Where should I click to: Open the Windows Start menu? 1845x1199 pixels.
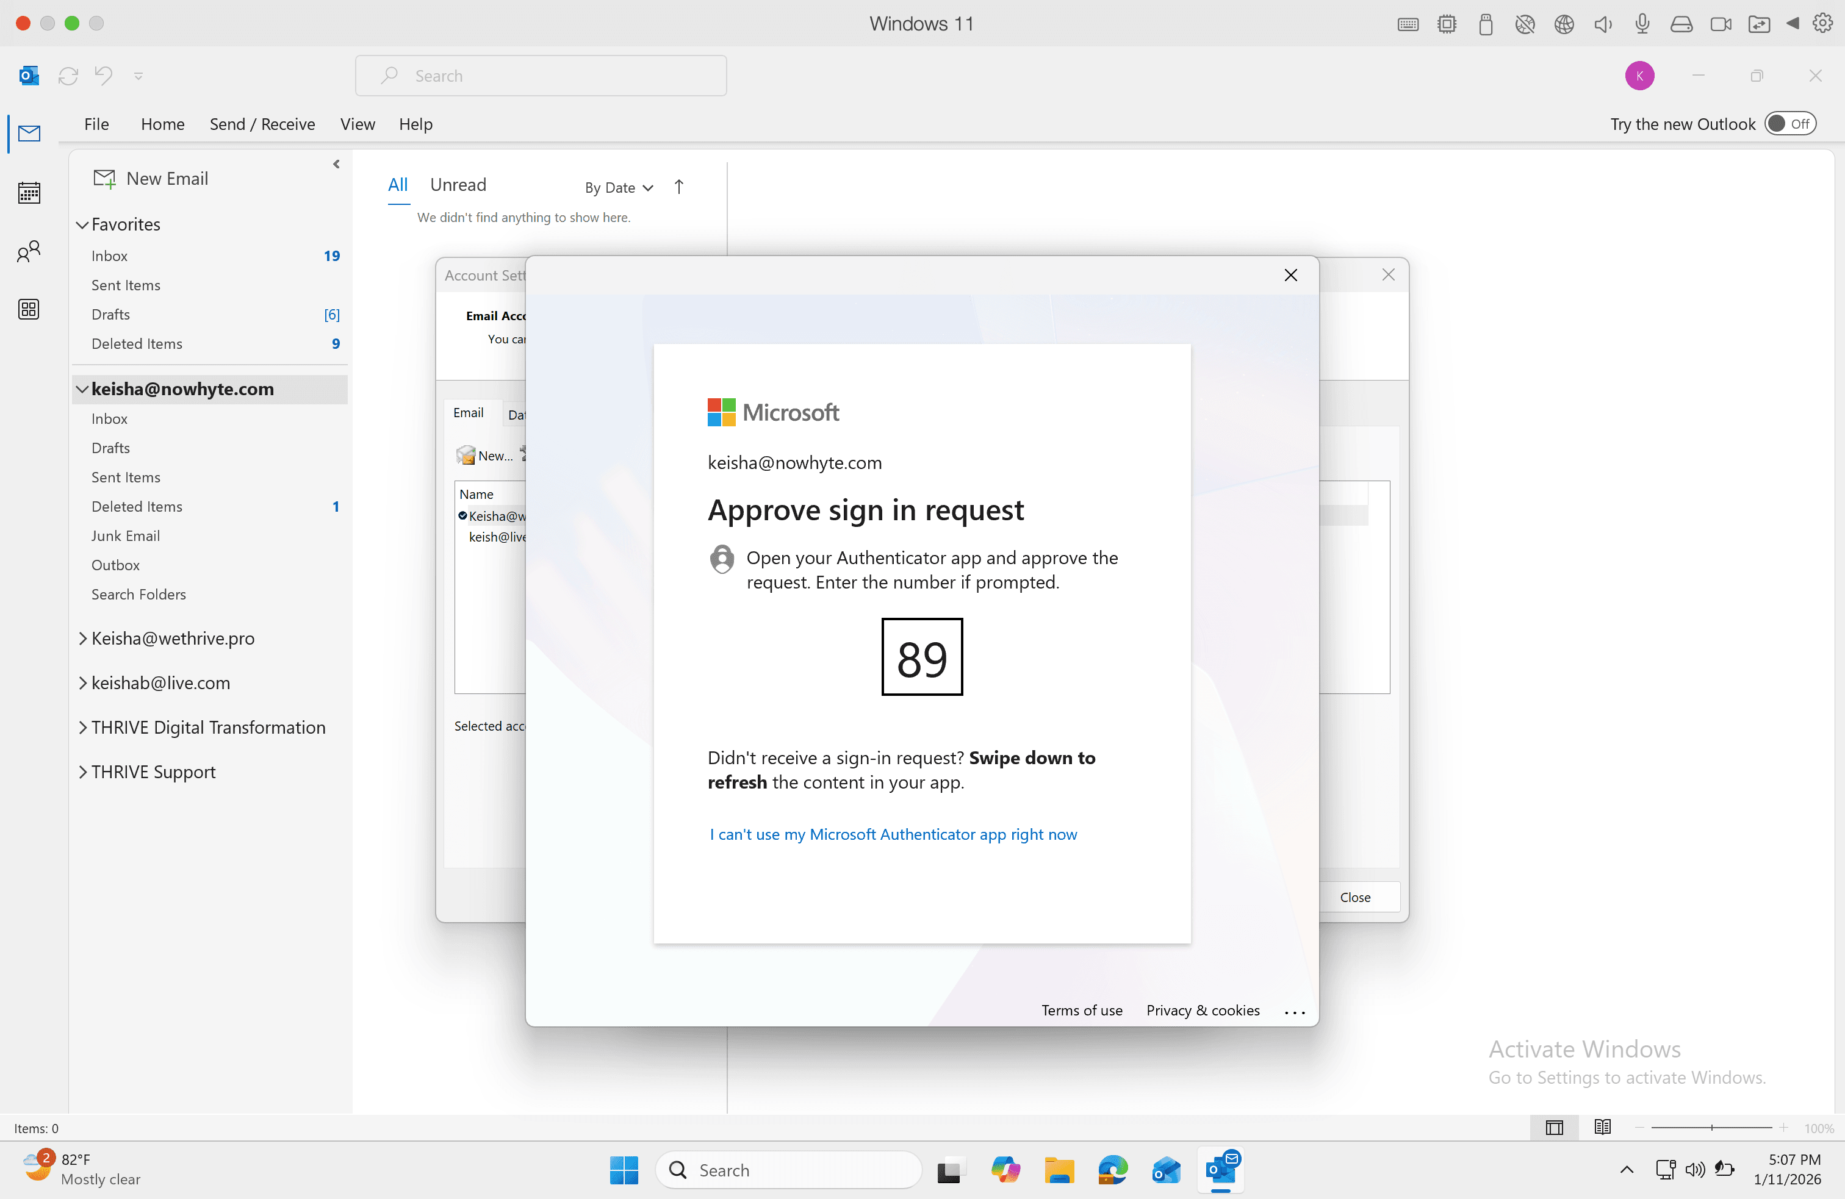tap(624, 1170)
